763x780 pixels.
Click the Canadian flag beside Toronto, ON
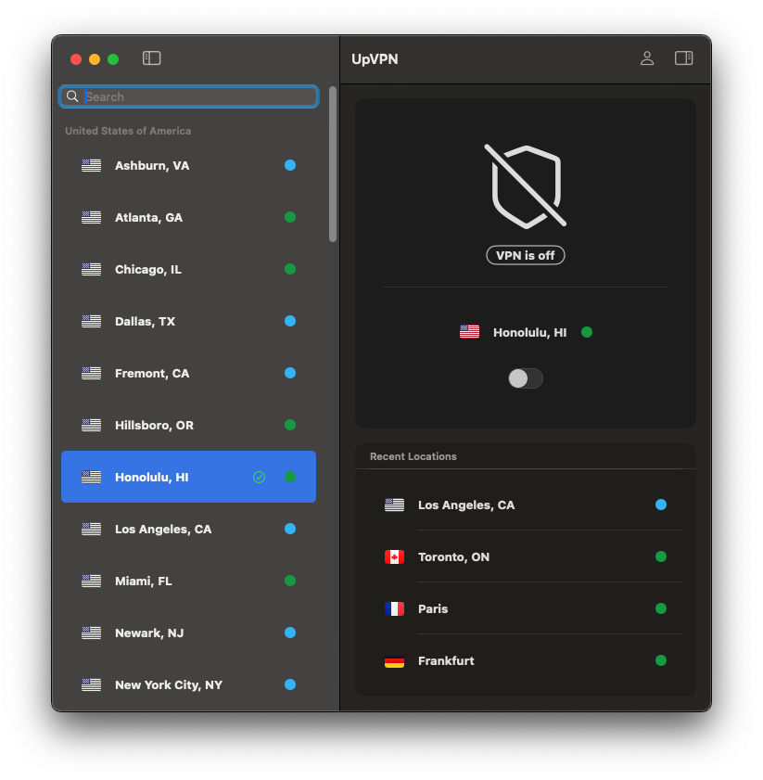click(x=394, y=556)
